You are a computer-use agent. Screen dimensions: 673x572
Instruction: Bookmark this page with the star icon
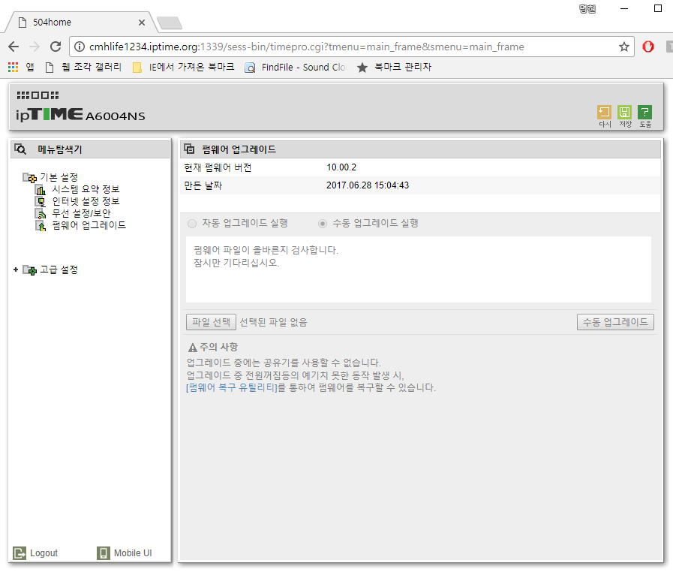point(624,47)
